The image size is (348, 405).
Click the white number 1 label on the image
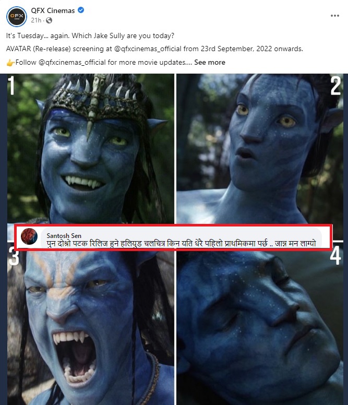pos(11,85)
